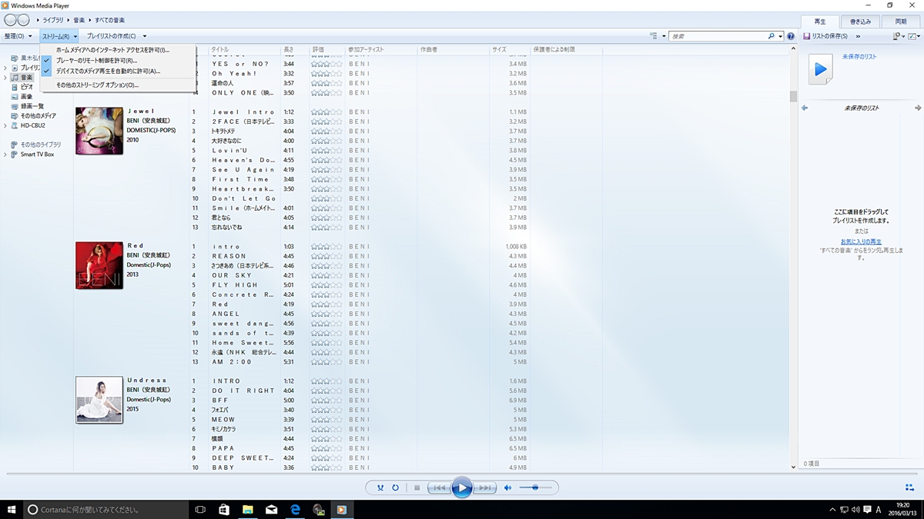Screen dimensions: 924x519
Task: Select その他のメディア in the navigation tree
Action: [38, 116]
